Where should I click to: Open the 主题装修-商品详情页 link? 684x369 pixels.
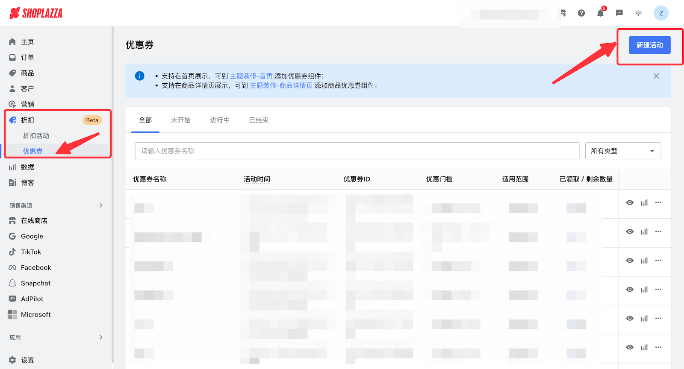click(x=281, y=85)
